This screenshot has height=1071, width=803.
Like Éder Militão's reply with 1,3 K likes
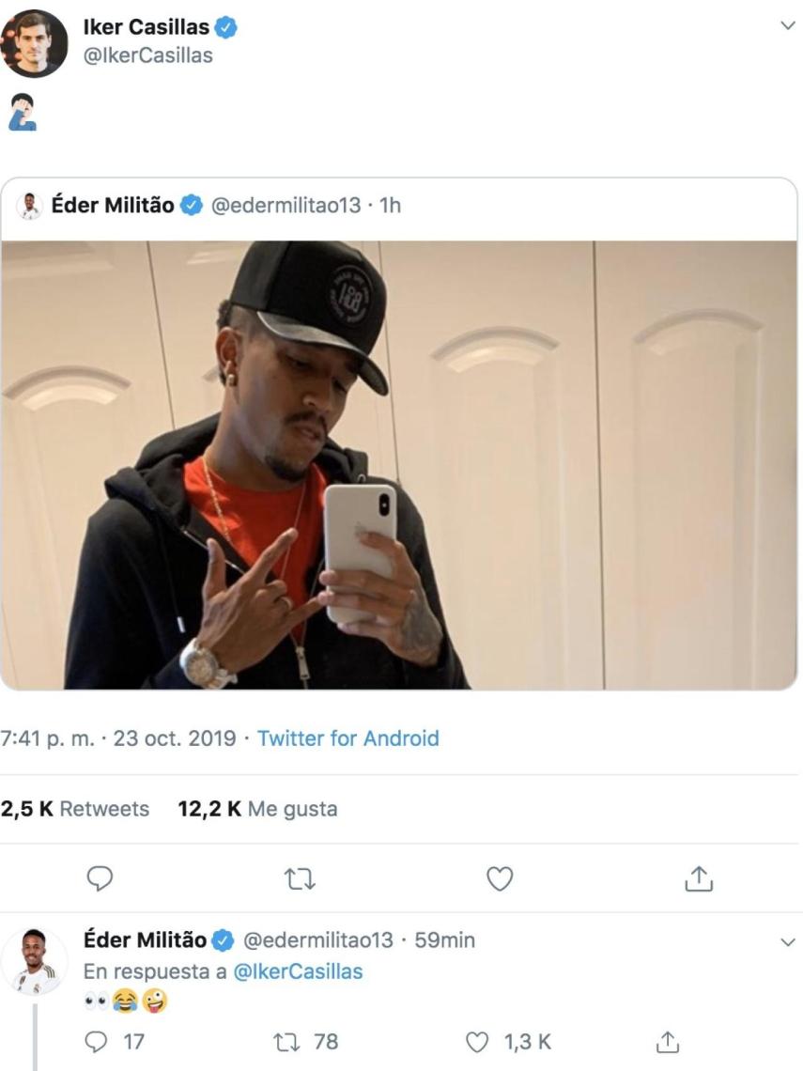481,1041
